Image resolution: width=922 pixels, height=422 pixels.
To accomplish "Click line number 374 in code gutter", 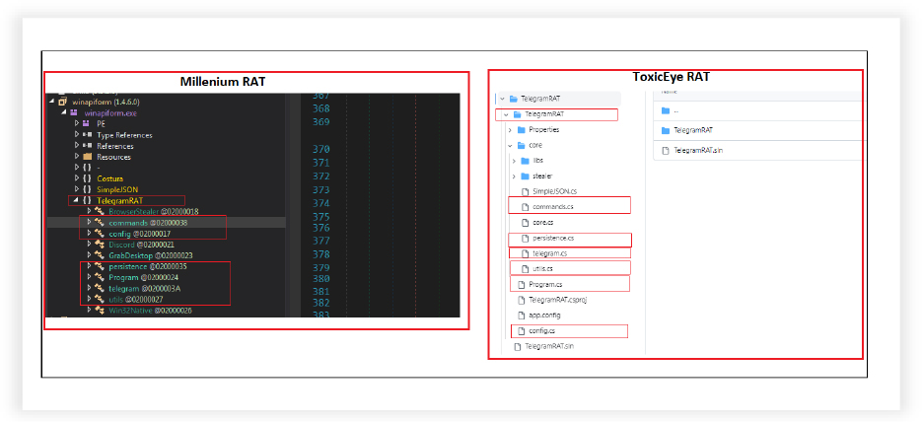I will pyautogui.click(x=321, y=203).
